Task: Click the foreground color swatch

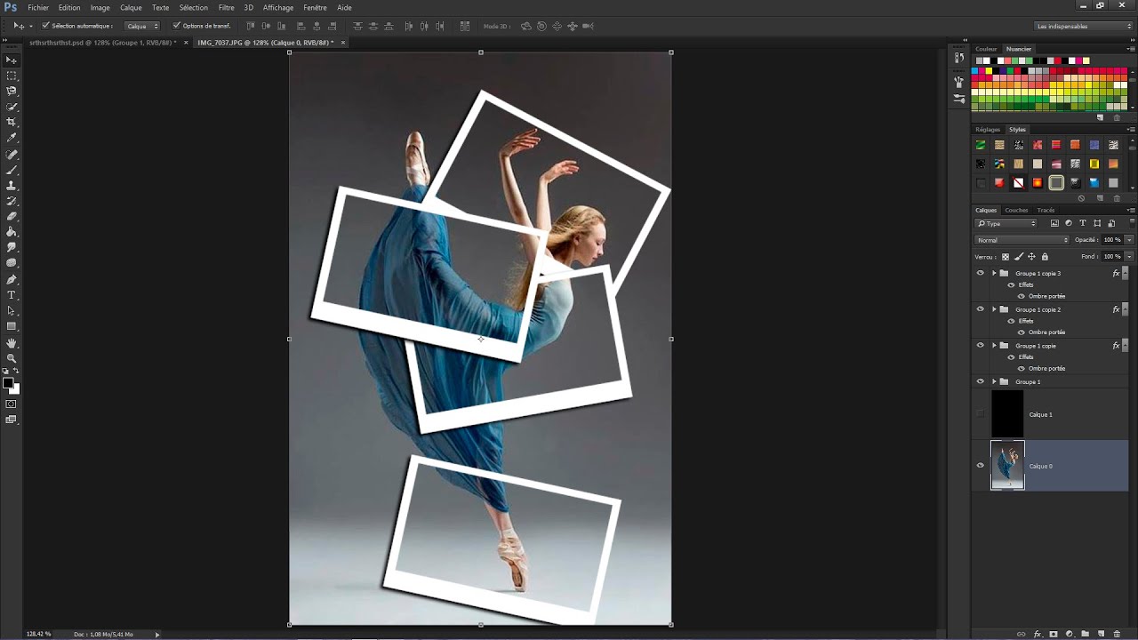Action: point(7,383)
